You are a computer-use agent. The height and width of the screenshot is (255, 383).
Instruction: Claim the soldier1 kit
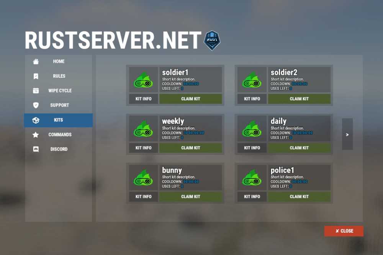[x=190, y=99]
